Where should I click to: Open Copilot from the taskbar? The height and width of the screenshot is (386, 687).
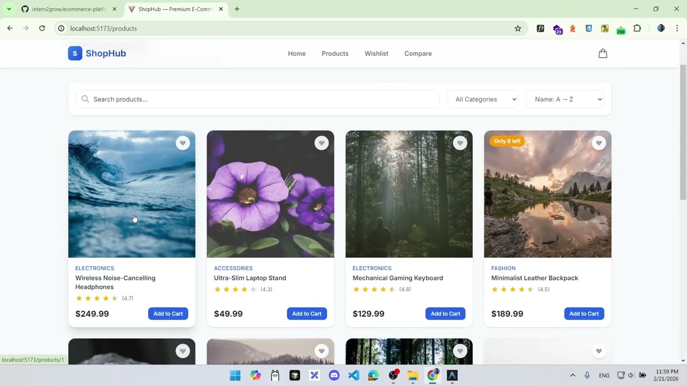point(255,376)
